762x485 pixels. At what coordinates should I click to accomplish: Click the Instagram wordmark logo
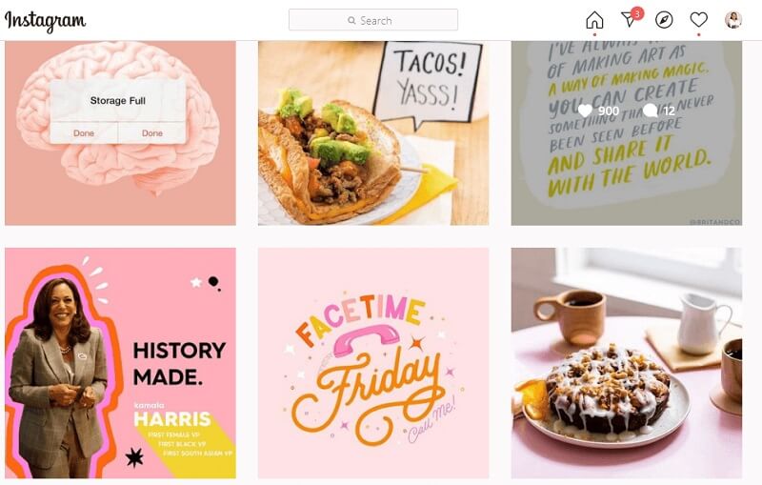pos(45,21)
